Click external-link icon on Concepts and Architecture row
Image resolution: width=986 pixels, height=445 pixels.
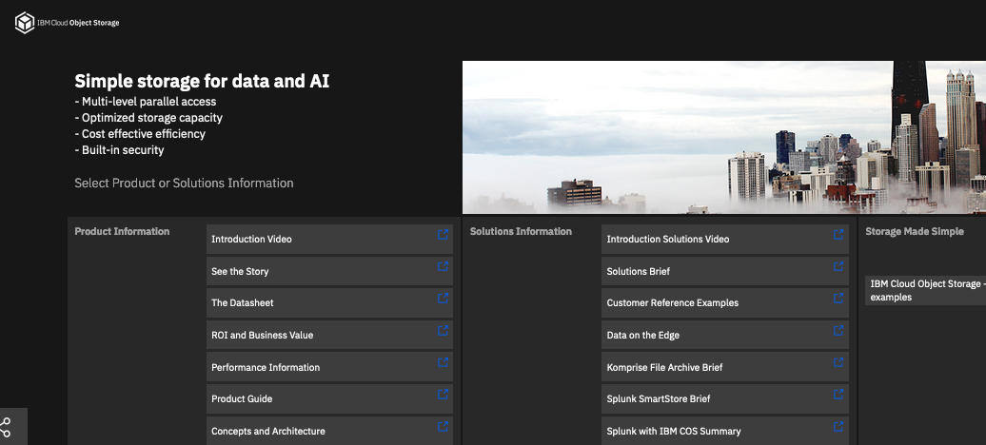(x=443, y=426)
